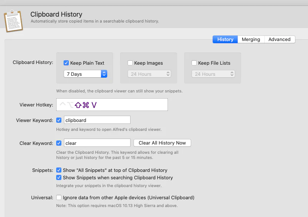Open the 7 Days retention dropdown

[x=85, y=74]
